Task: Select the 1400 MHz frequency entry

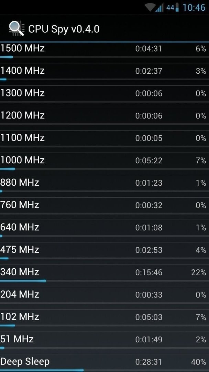Action: (104, 72)
